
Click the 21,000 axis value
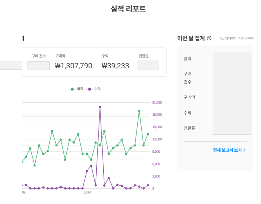(x=157, y=103)
